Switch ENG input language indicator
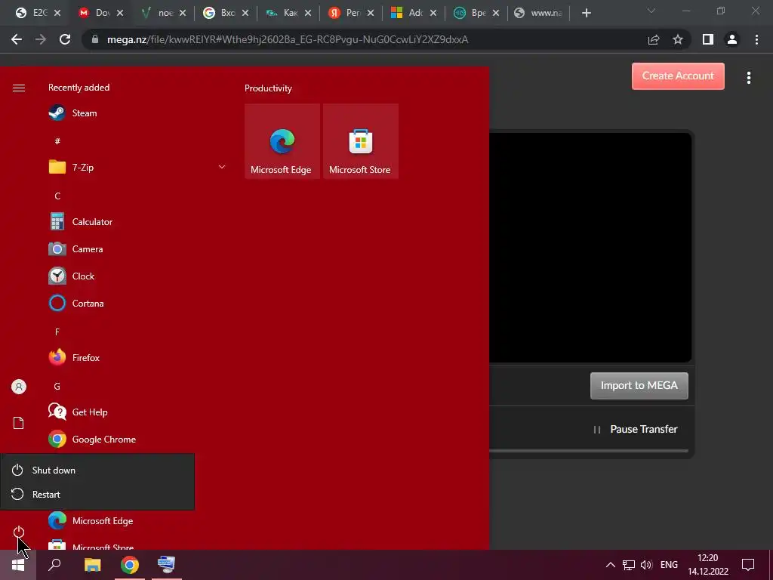 (x=669, y=565)
